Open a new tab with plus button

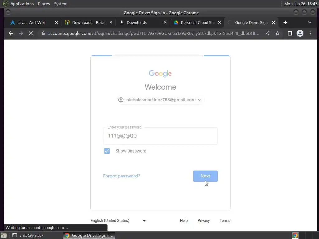285,22
